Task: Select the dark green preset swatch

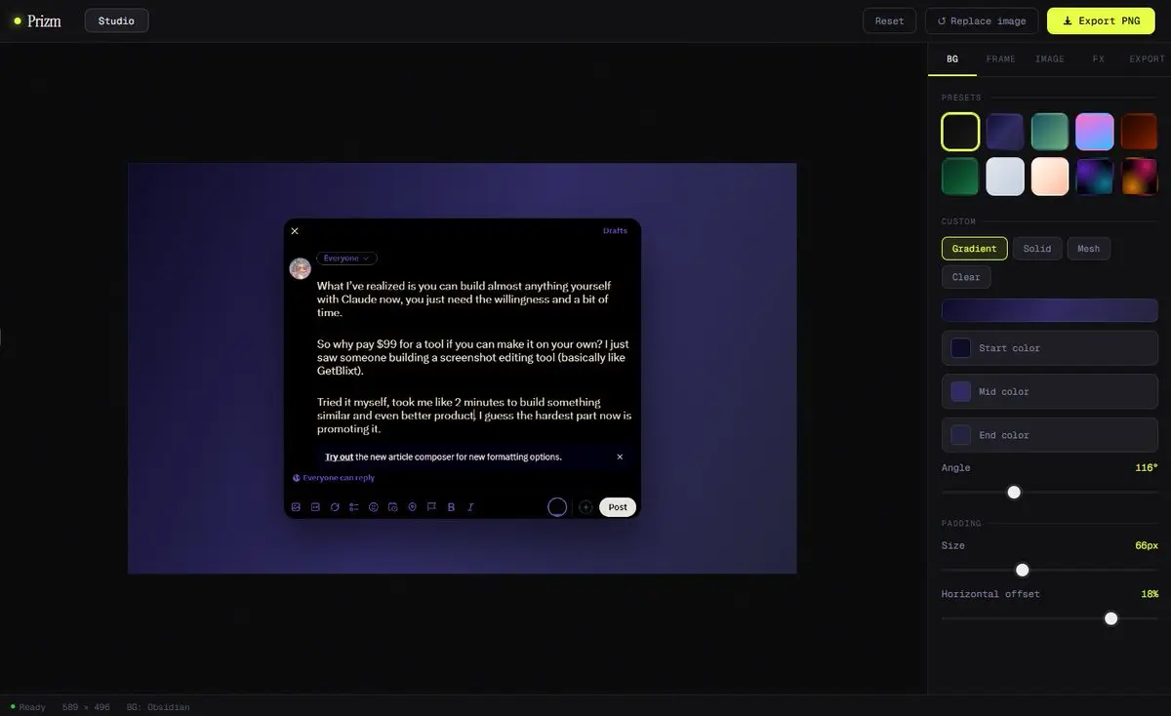Action: click(960, 177)
